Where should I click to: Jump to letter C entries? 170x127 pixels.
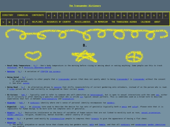(60, 15)
